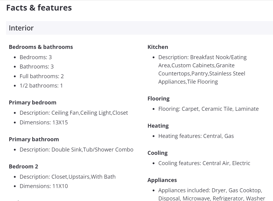Click the Appliances subheading

pos(162,180)
